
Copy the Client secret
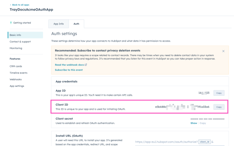203,123
